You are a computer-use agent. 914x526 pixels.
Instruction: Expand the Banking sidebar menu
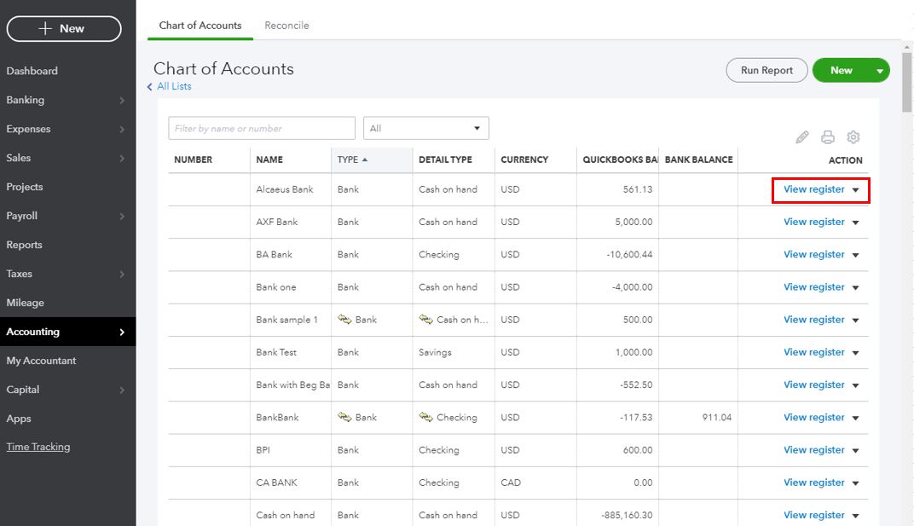(122, 101)
